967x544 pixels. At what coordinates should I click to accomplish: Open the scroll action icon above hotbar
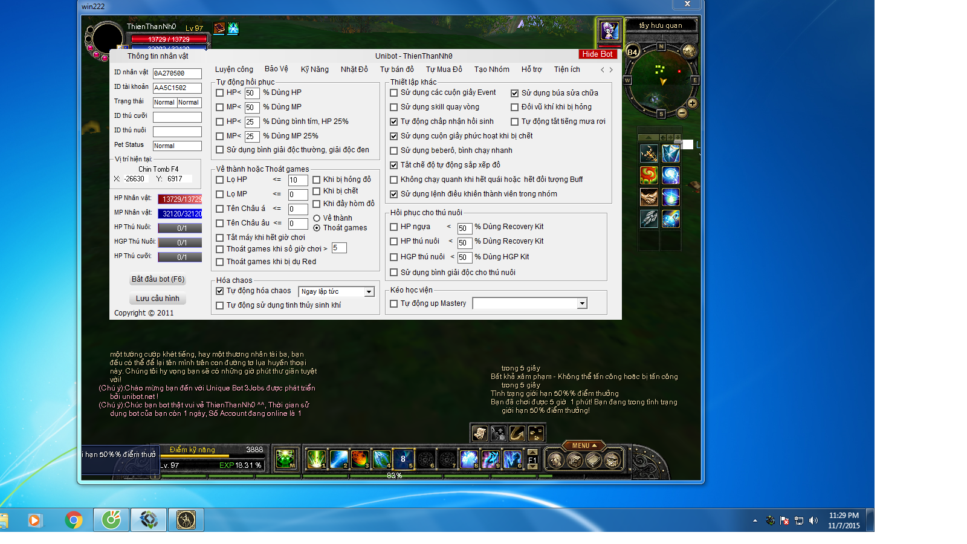click(x=480, y=433)
